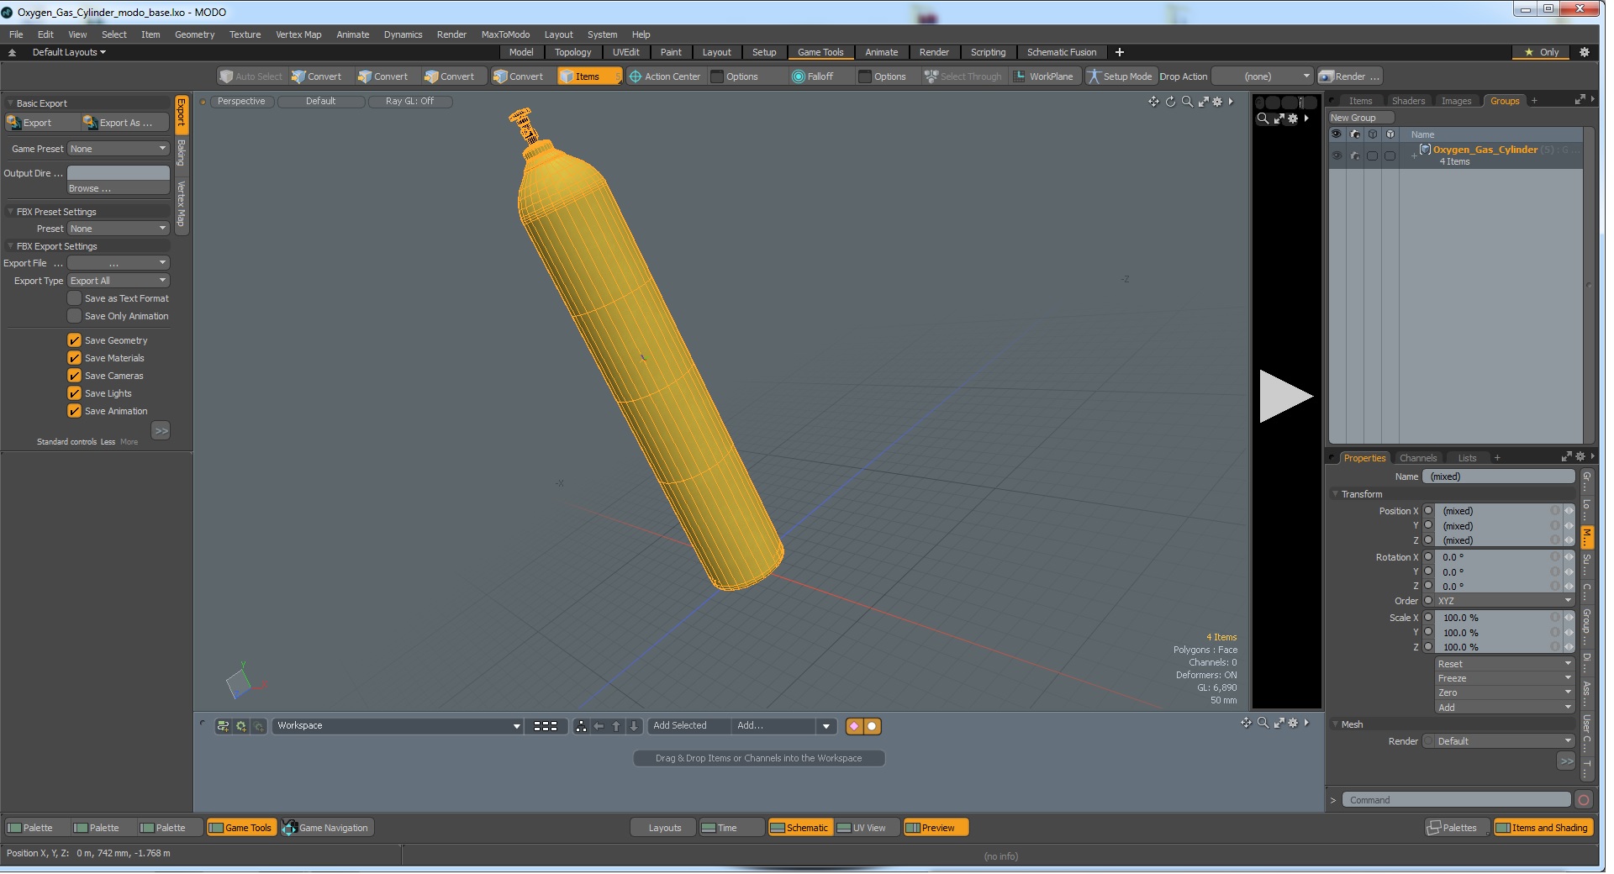Click the schematic up arrow icon
Viewport: 1614px width, 874px height.
[x=616, y=726]
